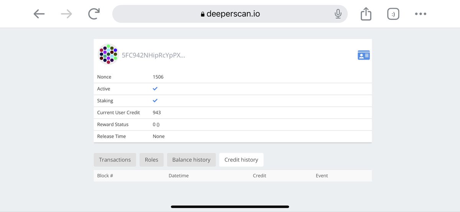
Task: Click the Active checkmark
Action: click(155, 89)
